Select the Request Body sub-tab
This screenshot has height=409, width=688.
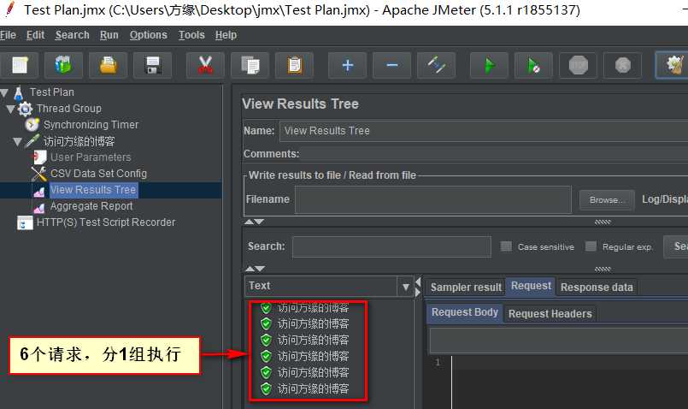(x=465, y=312)
